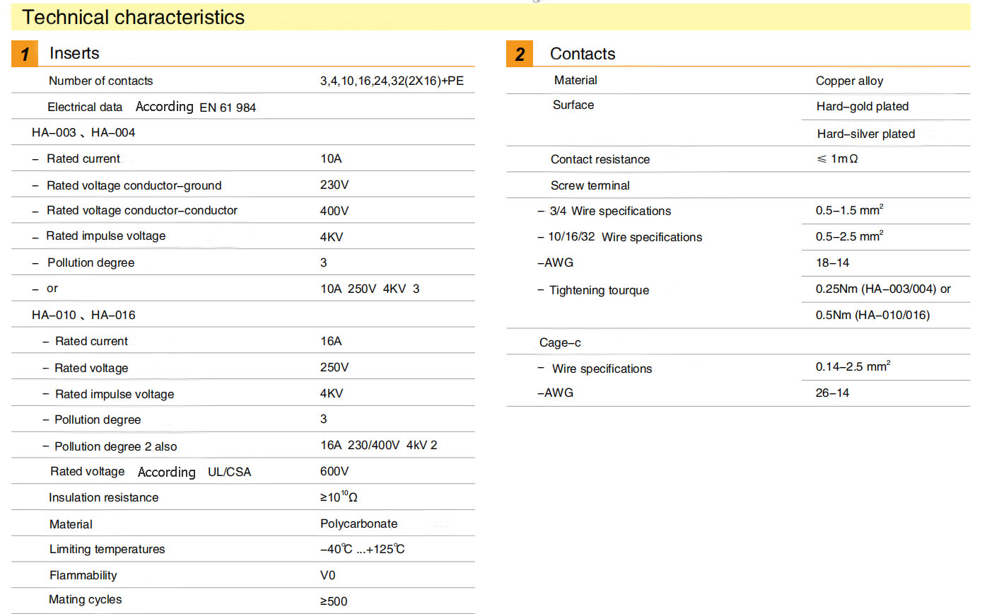
Task: Select the standard text "EN 61 984"
Action: pyautogui.click(x=228, y=108)
